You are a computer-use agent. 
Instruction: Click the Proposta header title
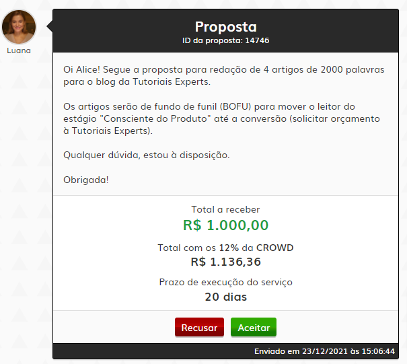coord(226,27)
